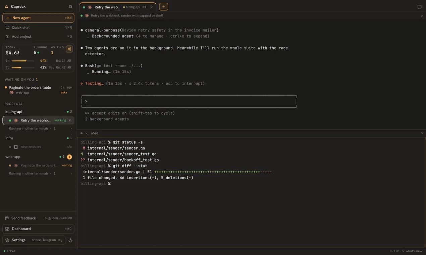
Task: Click the '2 background agents' text
Action: point(107,119)
